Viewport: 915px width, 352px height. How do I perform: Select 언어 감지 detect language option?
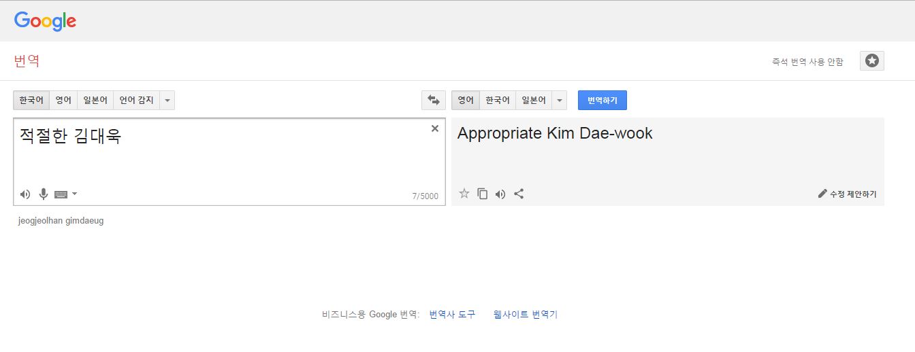(136, 100)
